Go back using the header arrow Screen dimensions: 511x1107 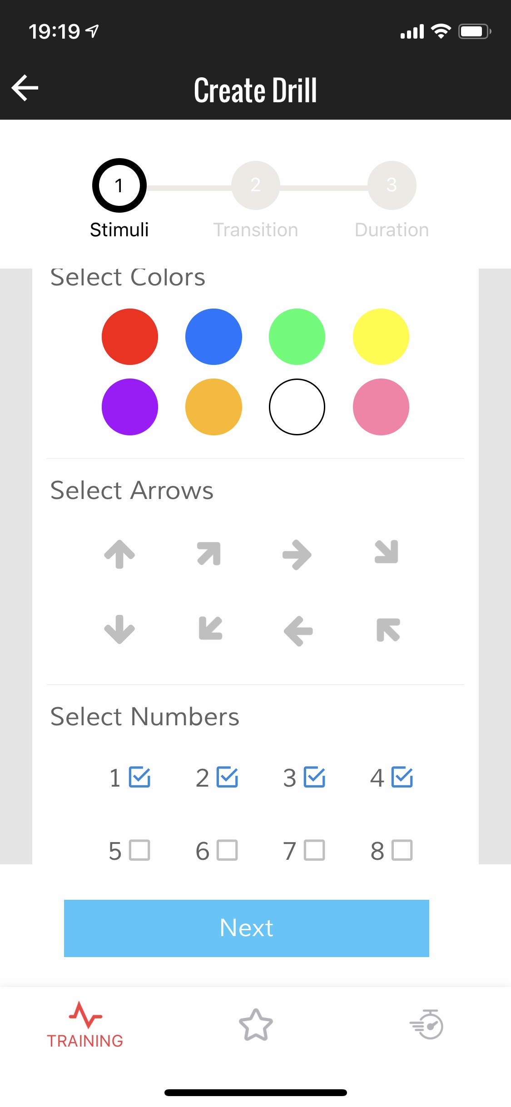point(25,88)
